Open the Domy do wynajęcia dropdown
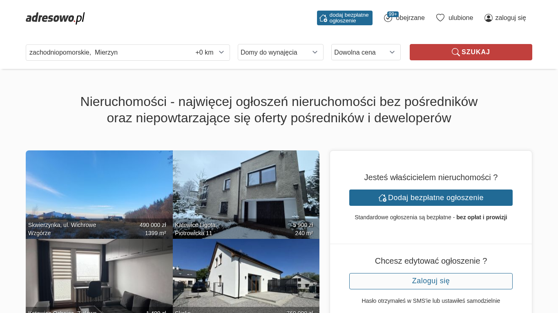The image size is (558, 313). [x=280, y=53]
